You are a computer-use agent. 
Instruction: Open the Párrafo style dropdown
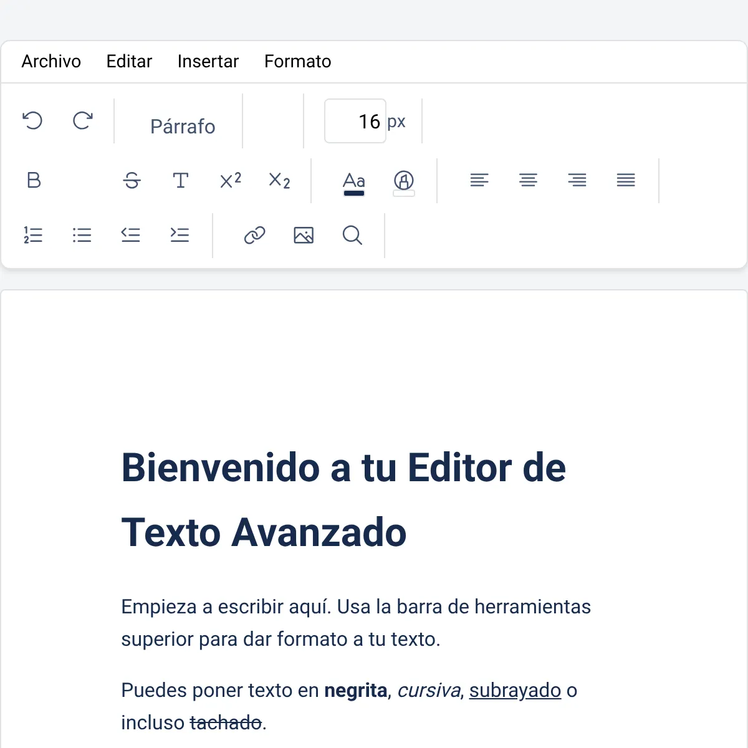(x=183, y=127)
